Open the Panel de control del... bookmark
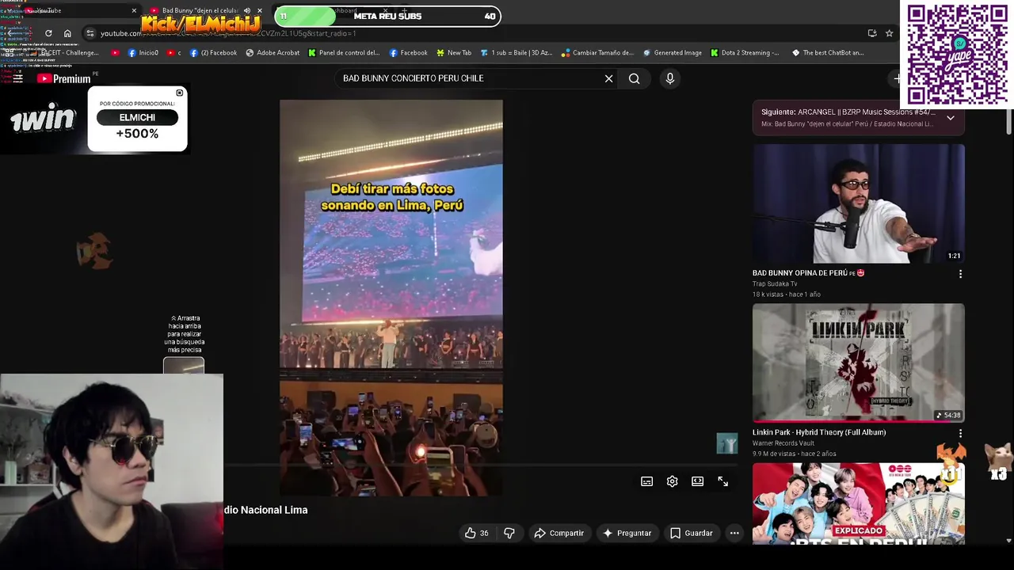Image resolution: width=1014 pixels, height=570 pixels. (x=344, y=53)
